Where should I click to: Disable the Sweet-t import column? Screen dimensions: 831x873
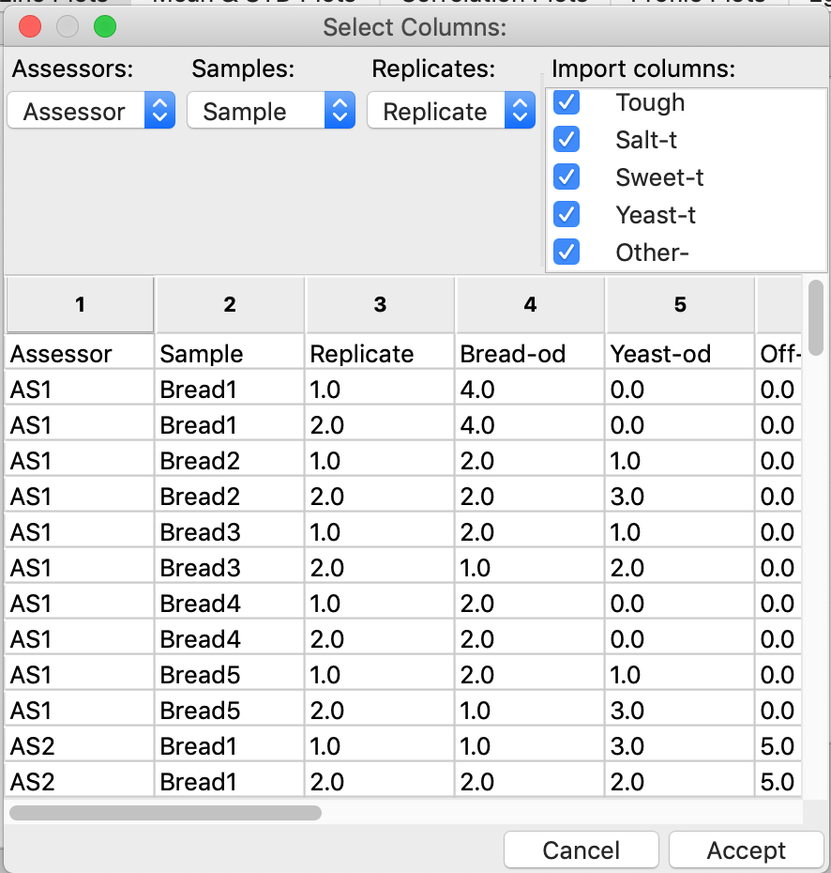567,177
